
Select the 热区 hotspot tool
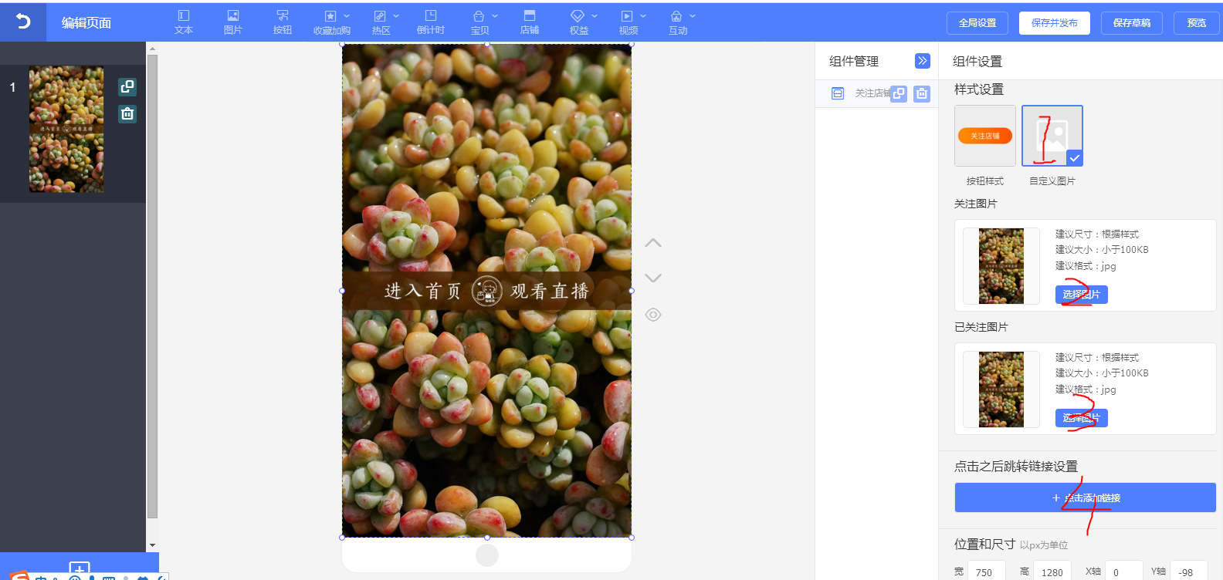point(381,22)
